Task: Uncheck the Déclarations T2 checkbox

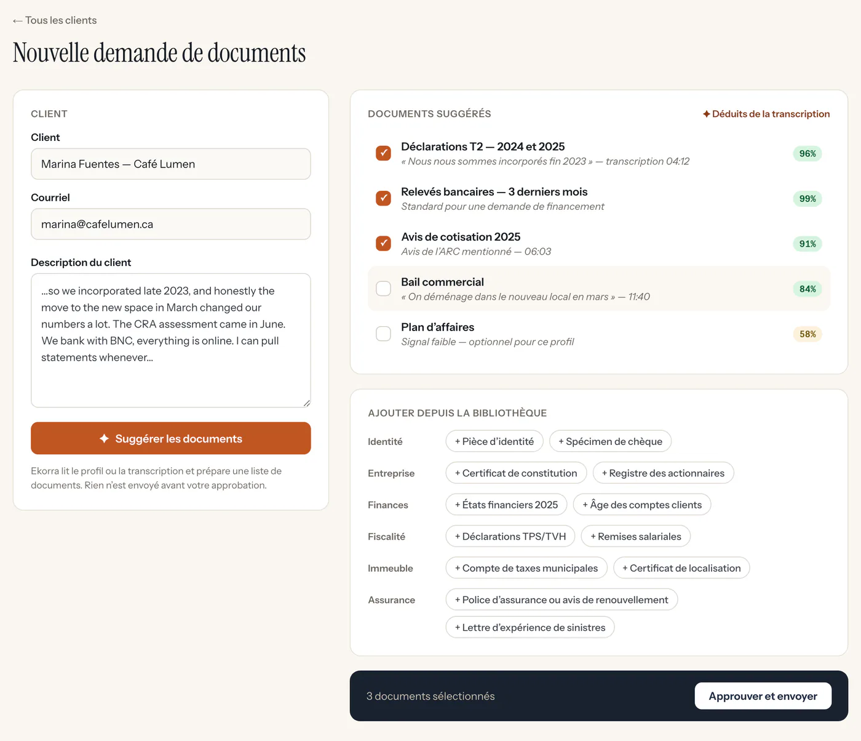Action: [x=383, y=153]
